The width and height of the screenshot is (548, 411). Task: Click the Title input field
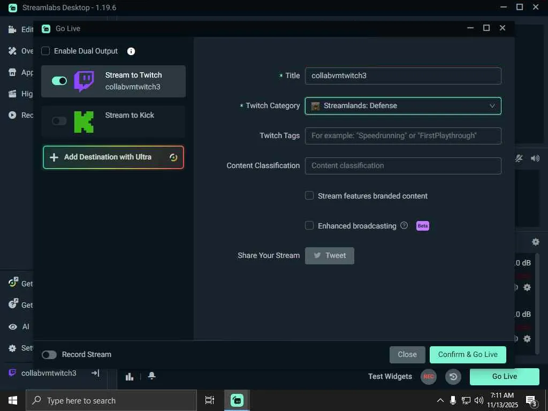coord(403,76)
